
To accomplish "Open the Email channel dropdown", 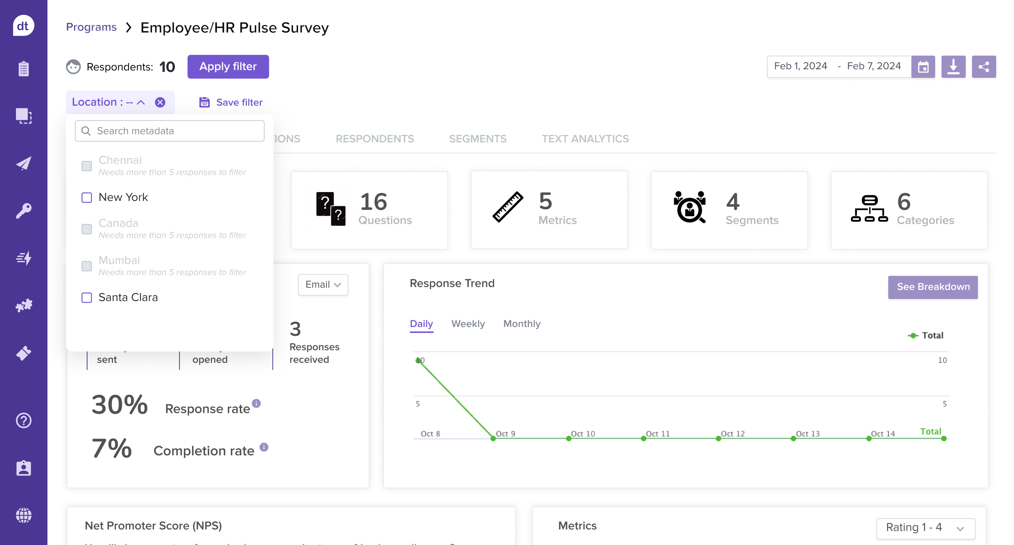I will (323, 284).
